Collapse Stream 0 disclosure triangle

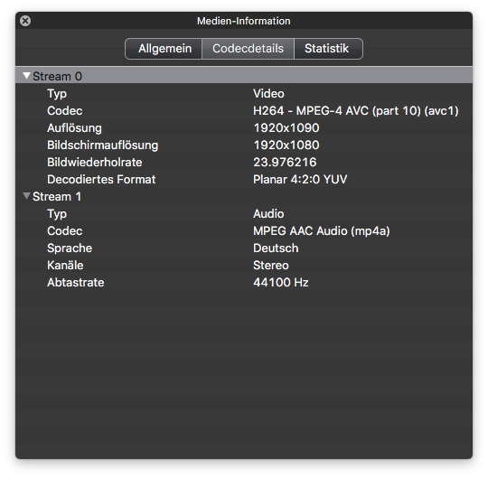click(x=26, y=76)
